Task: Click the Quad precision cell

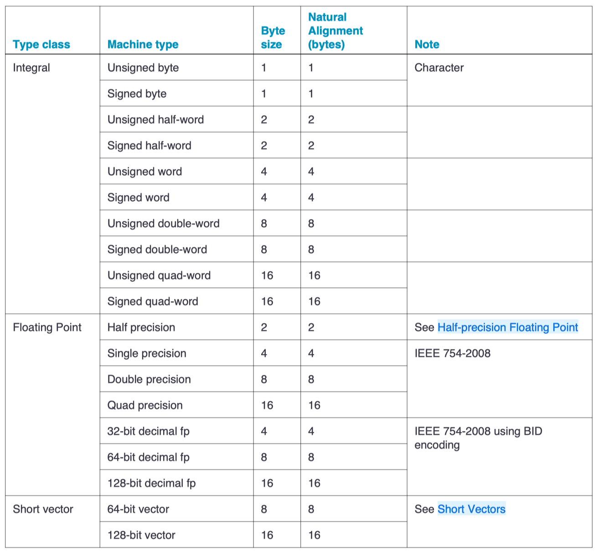Action: 145,405
